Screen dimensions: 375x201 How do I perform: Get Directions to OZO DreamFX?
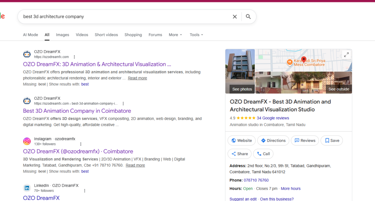pos(273,141)
